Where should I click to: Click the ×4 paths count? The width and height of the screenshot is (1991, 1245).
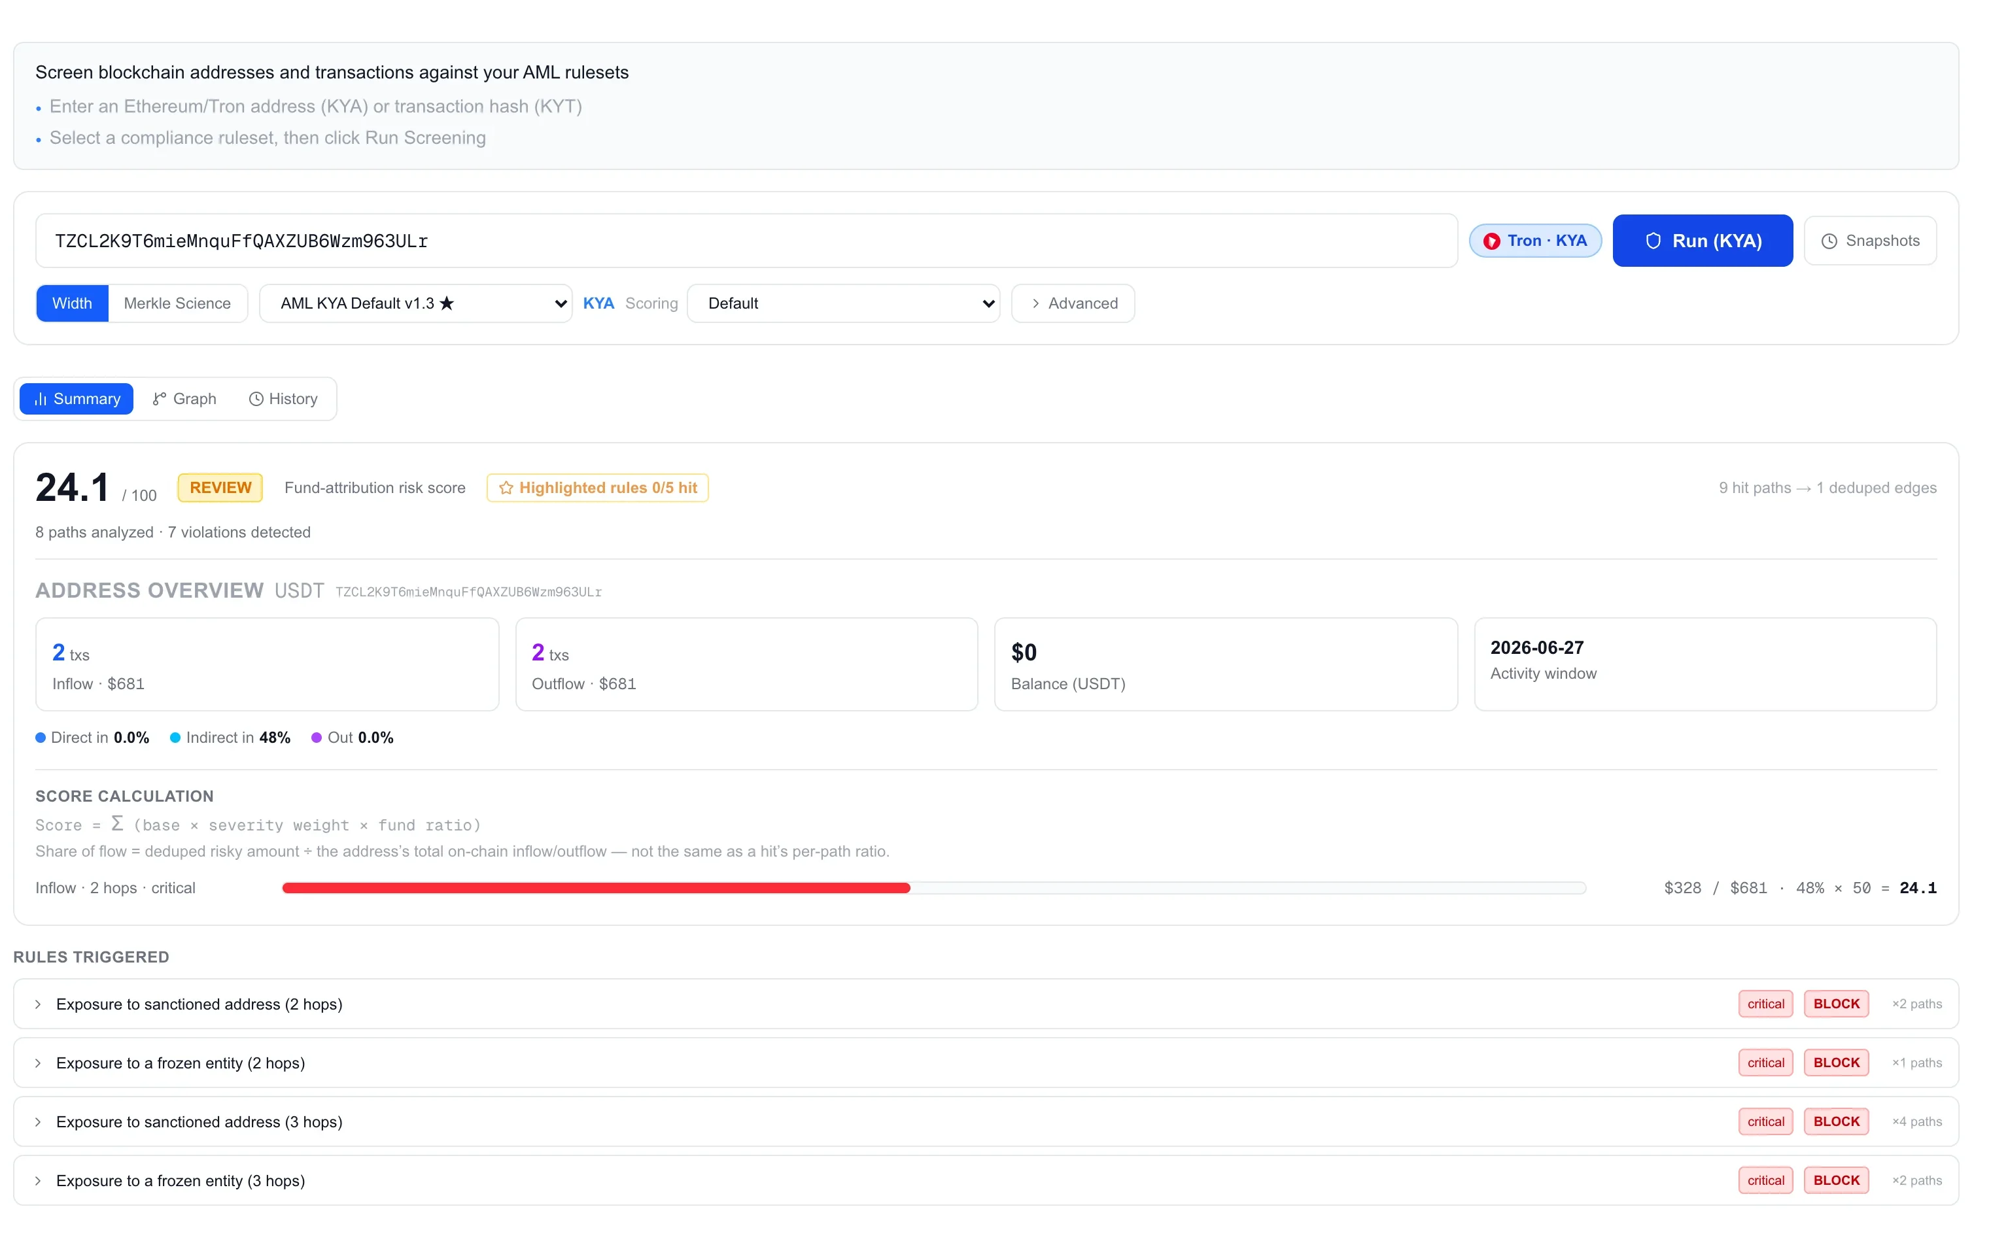(1916, 1122)
